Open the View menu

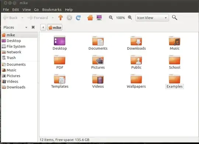(27, 10)
